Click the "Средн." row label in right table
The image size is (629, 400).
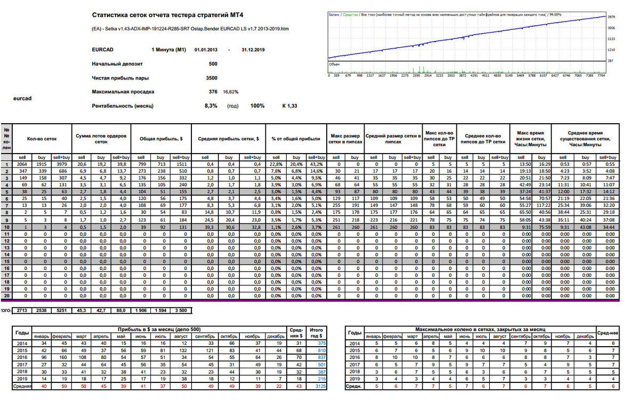coord(354,386)
